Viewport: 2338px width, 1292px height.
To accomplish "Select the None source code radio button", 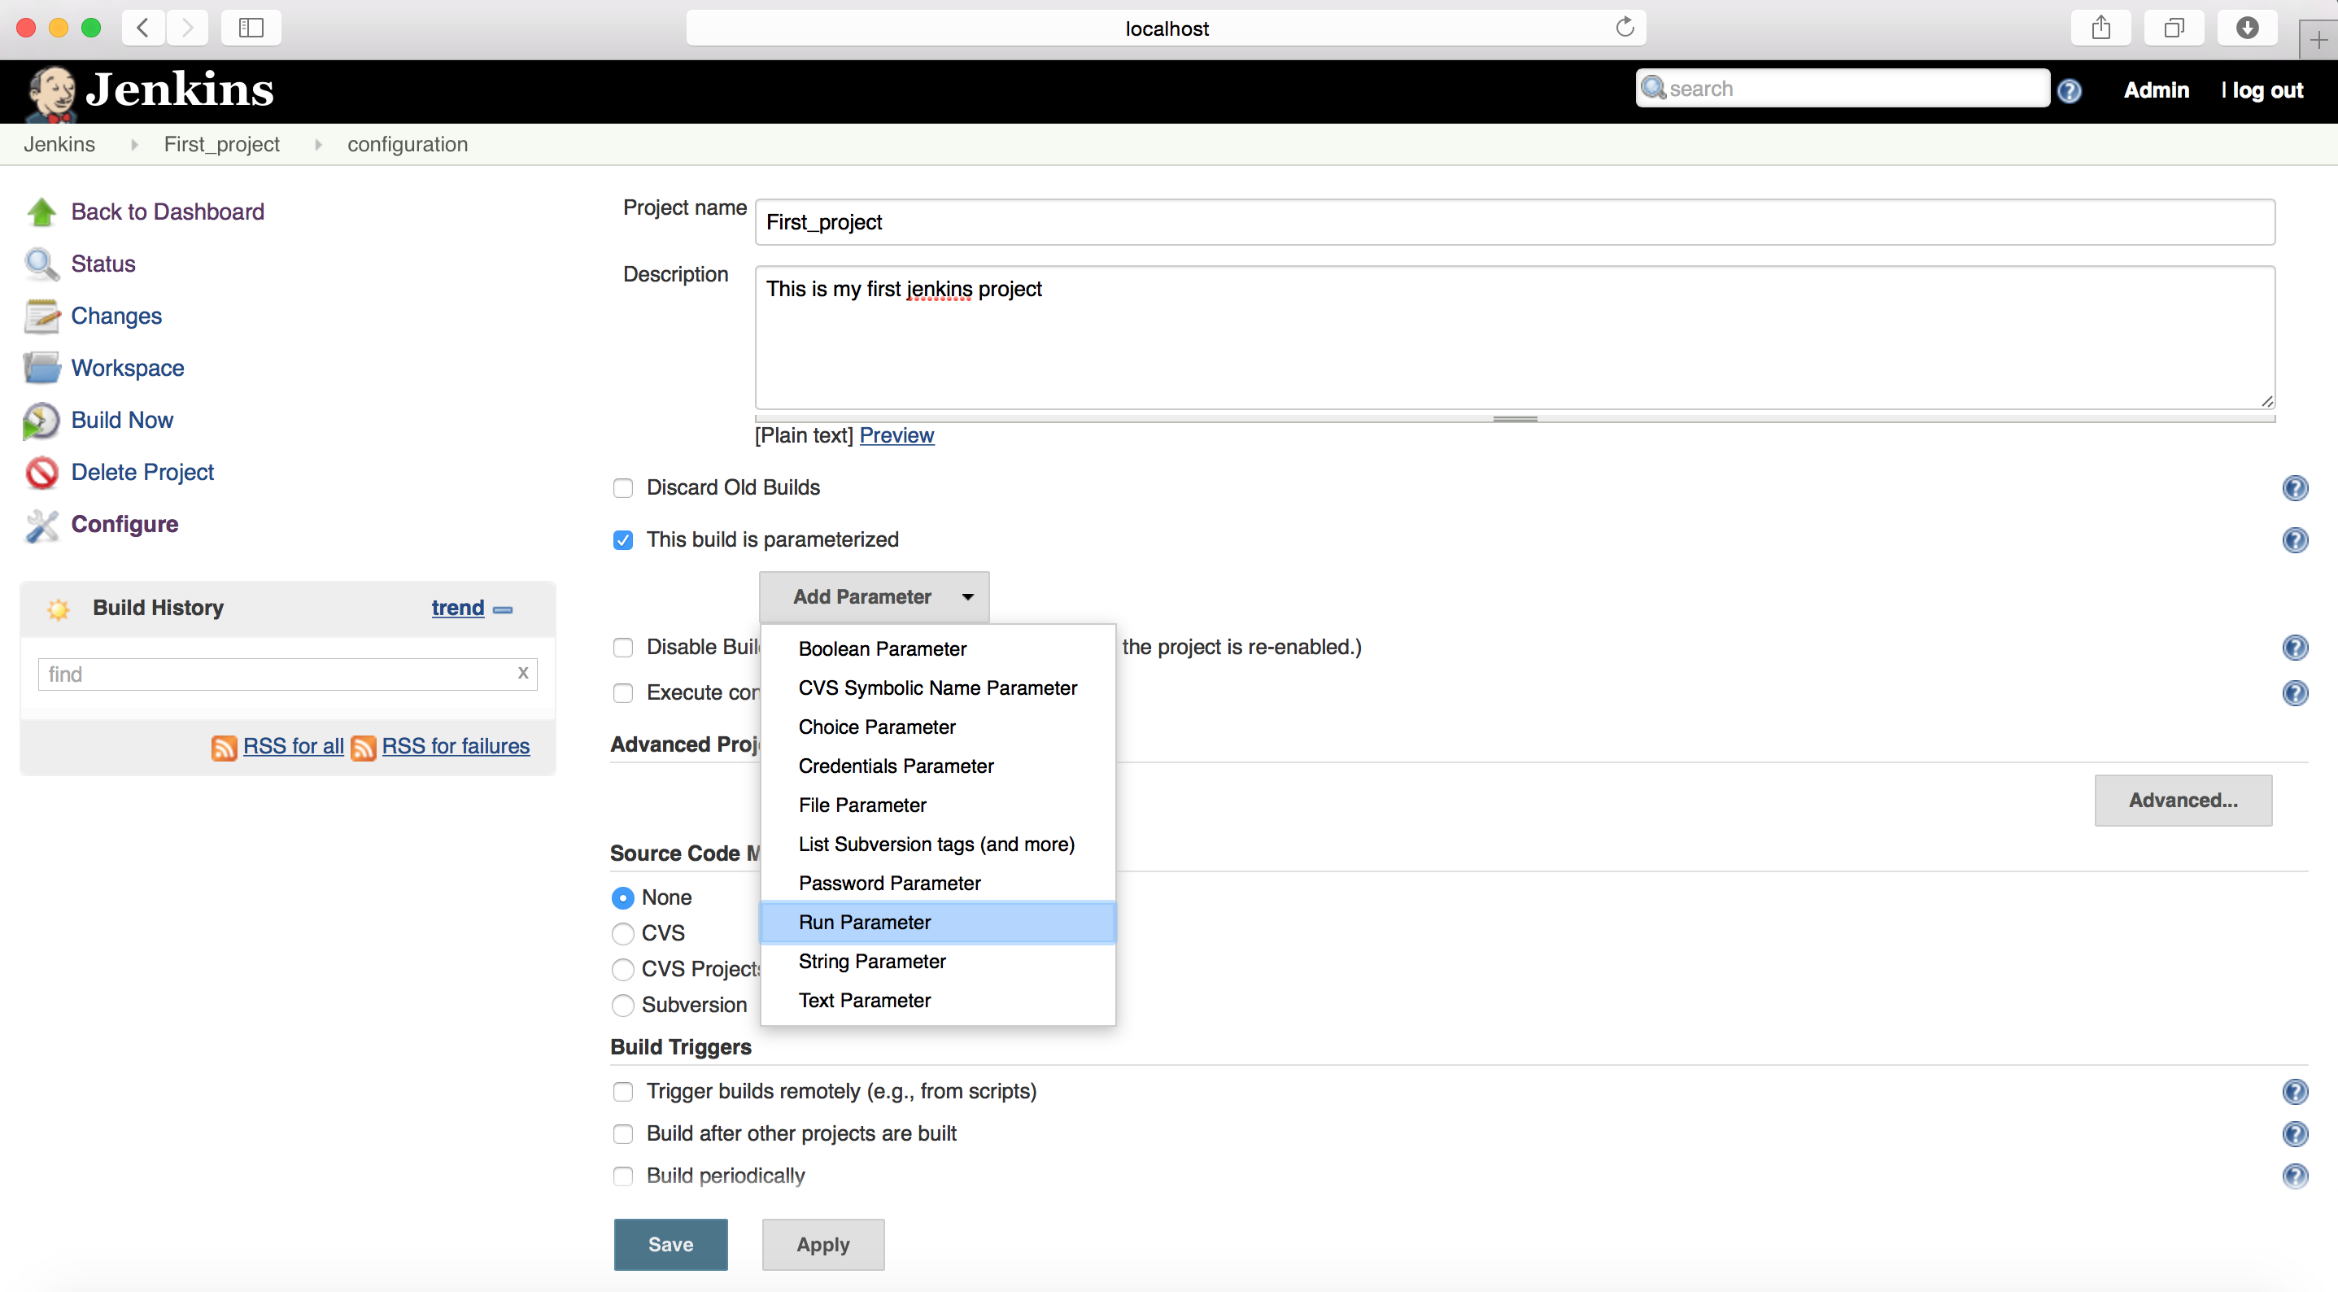I will pos(622,898).
